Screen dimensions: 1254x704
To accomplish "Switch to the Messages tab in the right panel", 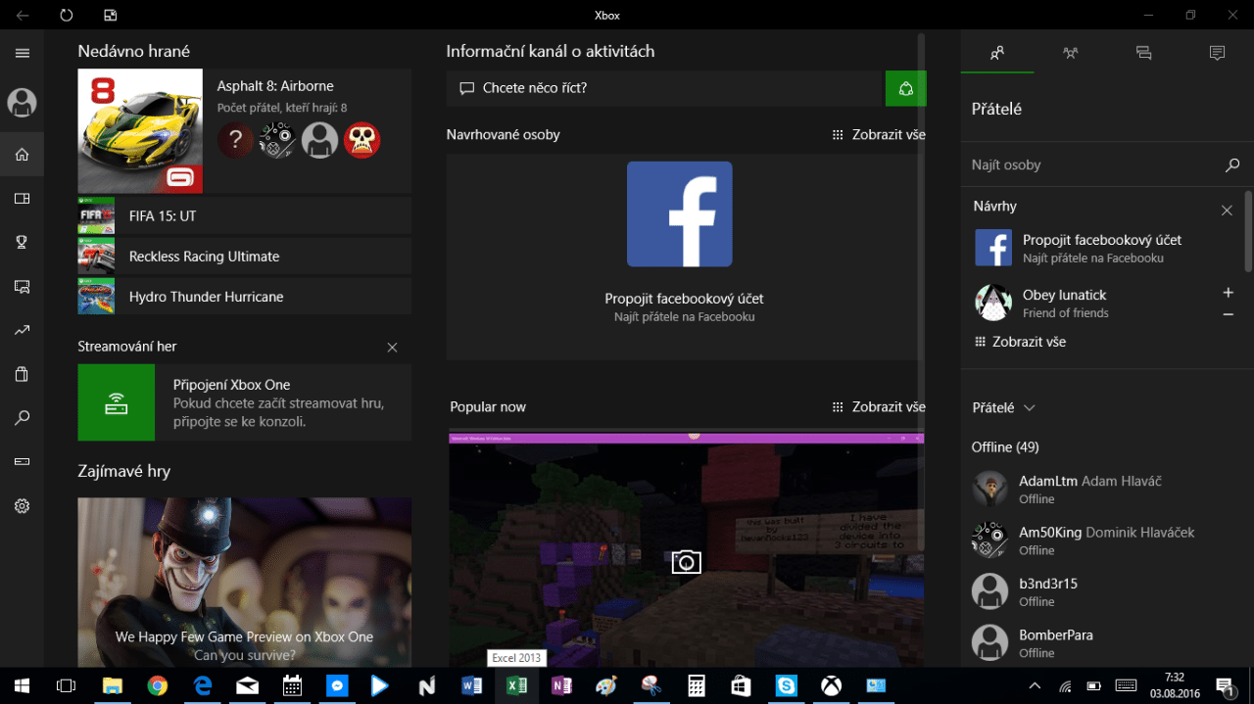I will tap(1143, 53).
